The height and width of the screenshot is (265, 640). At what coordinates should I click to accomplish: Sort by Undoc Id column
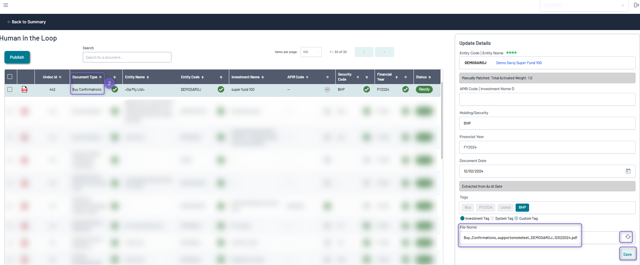coord(60,77)
